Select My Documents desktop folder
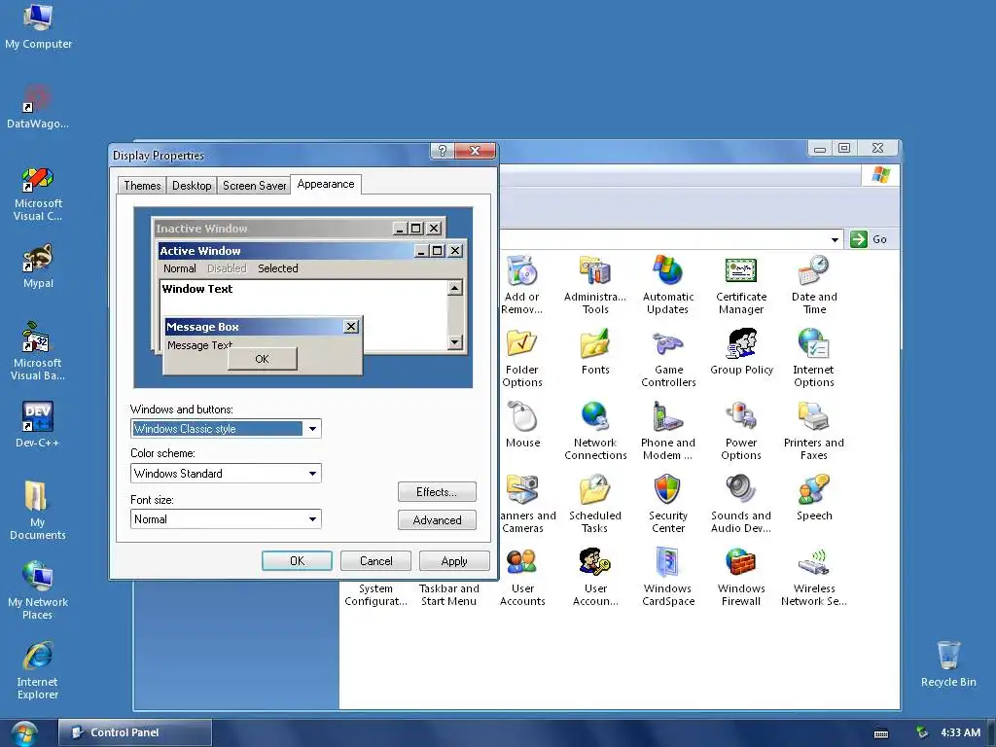996x747 pixels. point(38,511)
